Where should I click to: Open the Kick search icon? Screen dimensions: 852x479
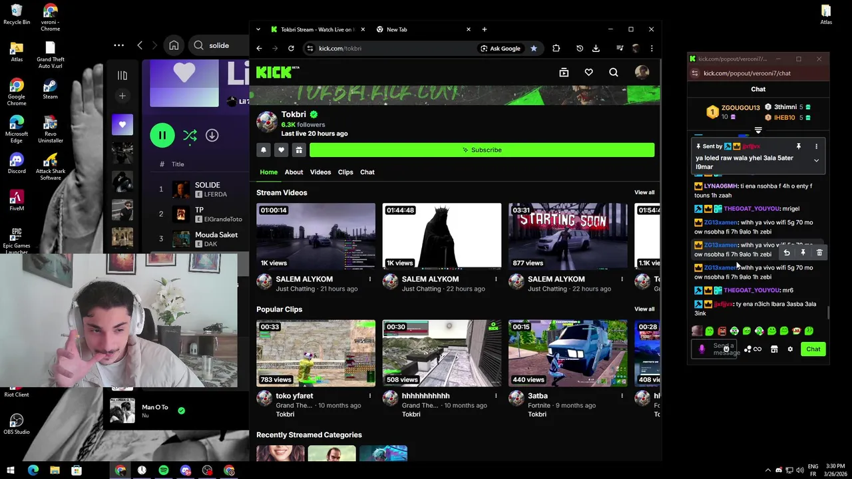point(613,72)
